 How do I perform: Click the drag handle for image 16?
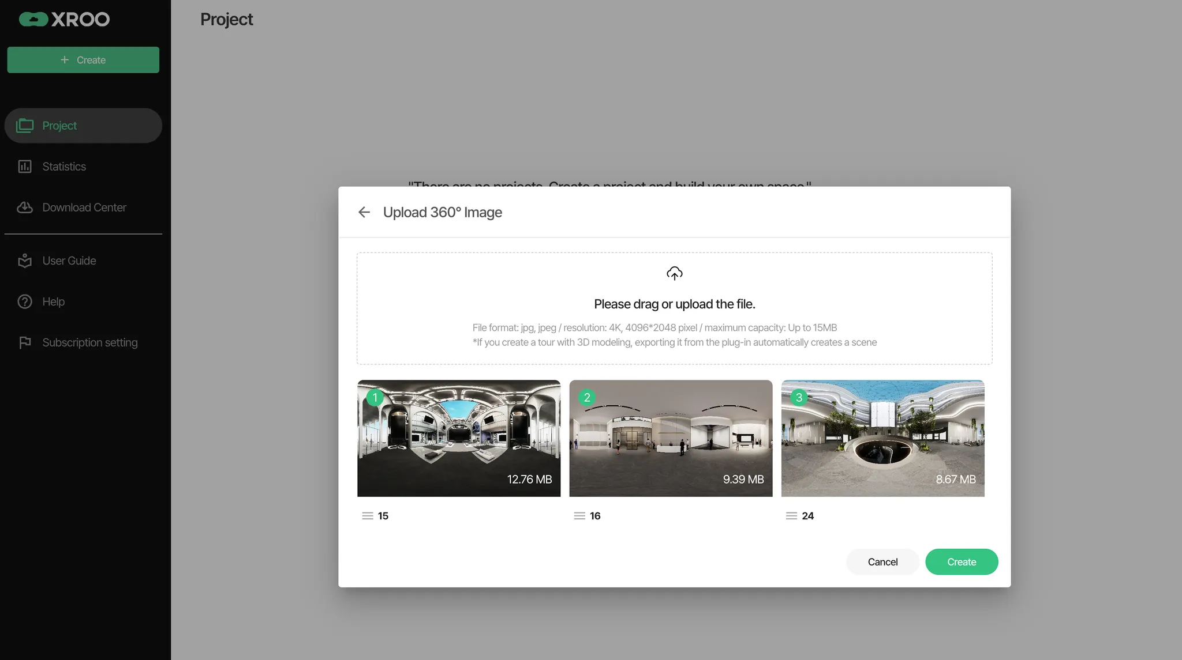pyautogui.click(x=579, y=516)
